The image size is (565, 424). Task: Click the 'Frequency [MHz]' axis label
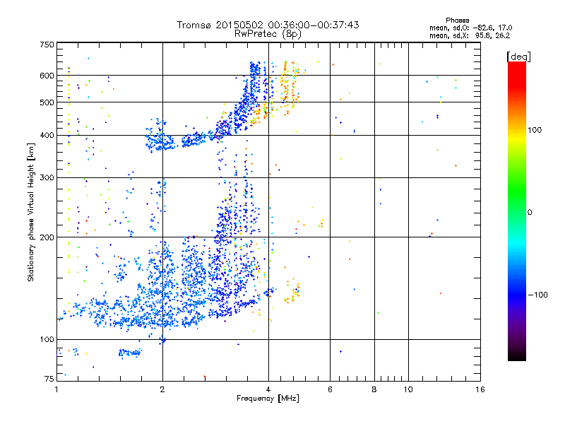268,399
